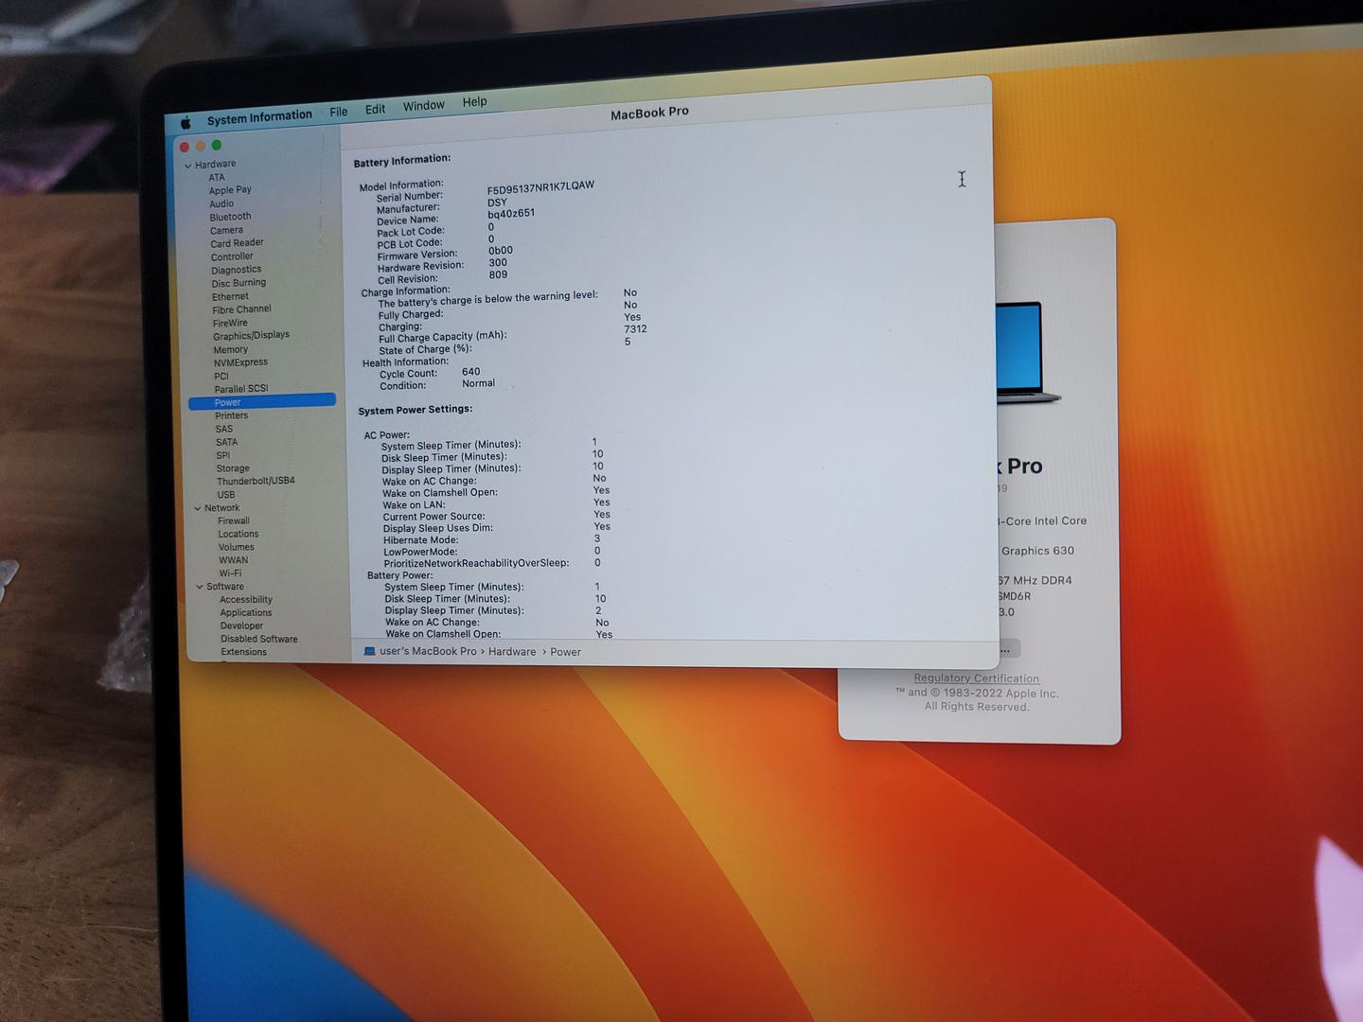Select Printers in the sidebar

[x=231, y=415]
